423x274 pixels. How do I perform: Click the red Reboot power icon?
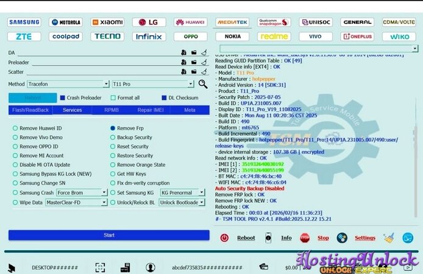224,238
